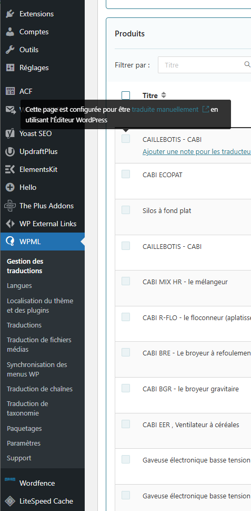Open Traduction de chaînes submenu
This screenshot has height=511, width=251.
39,389
